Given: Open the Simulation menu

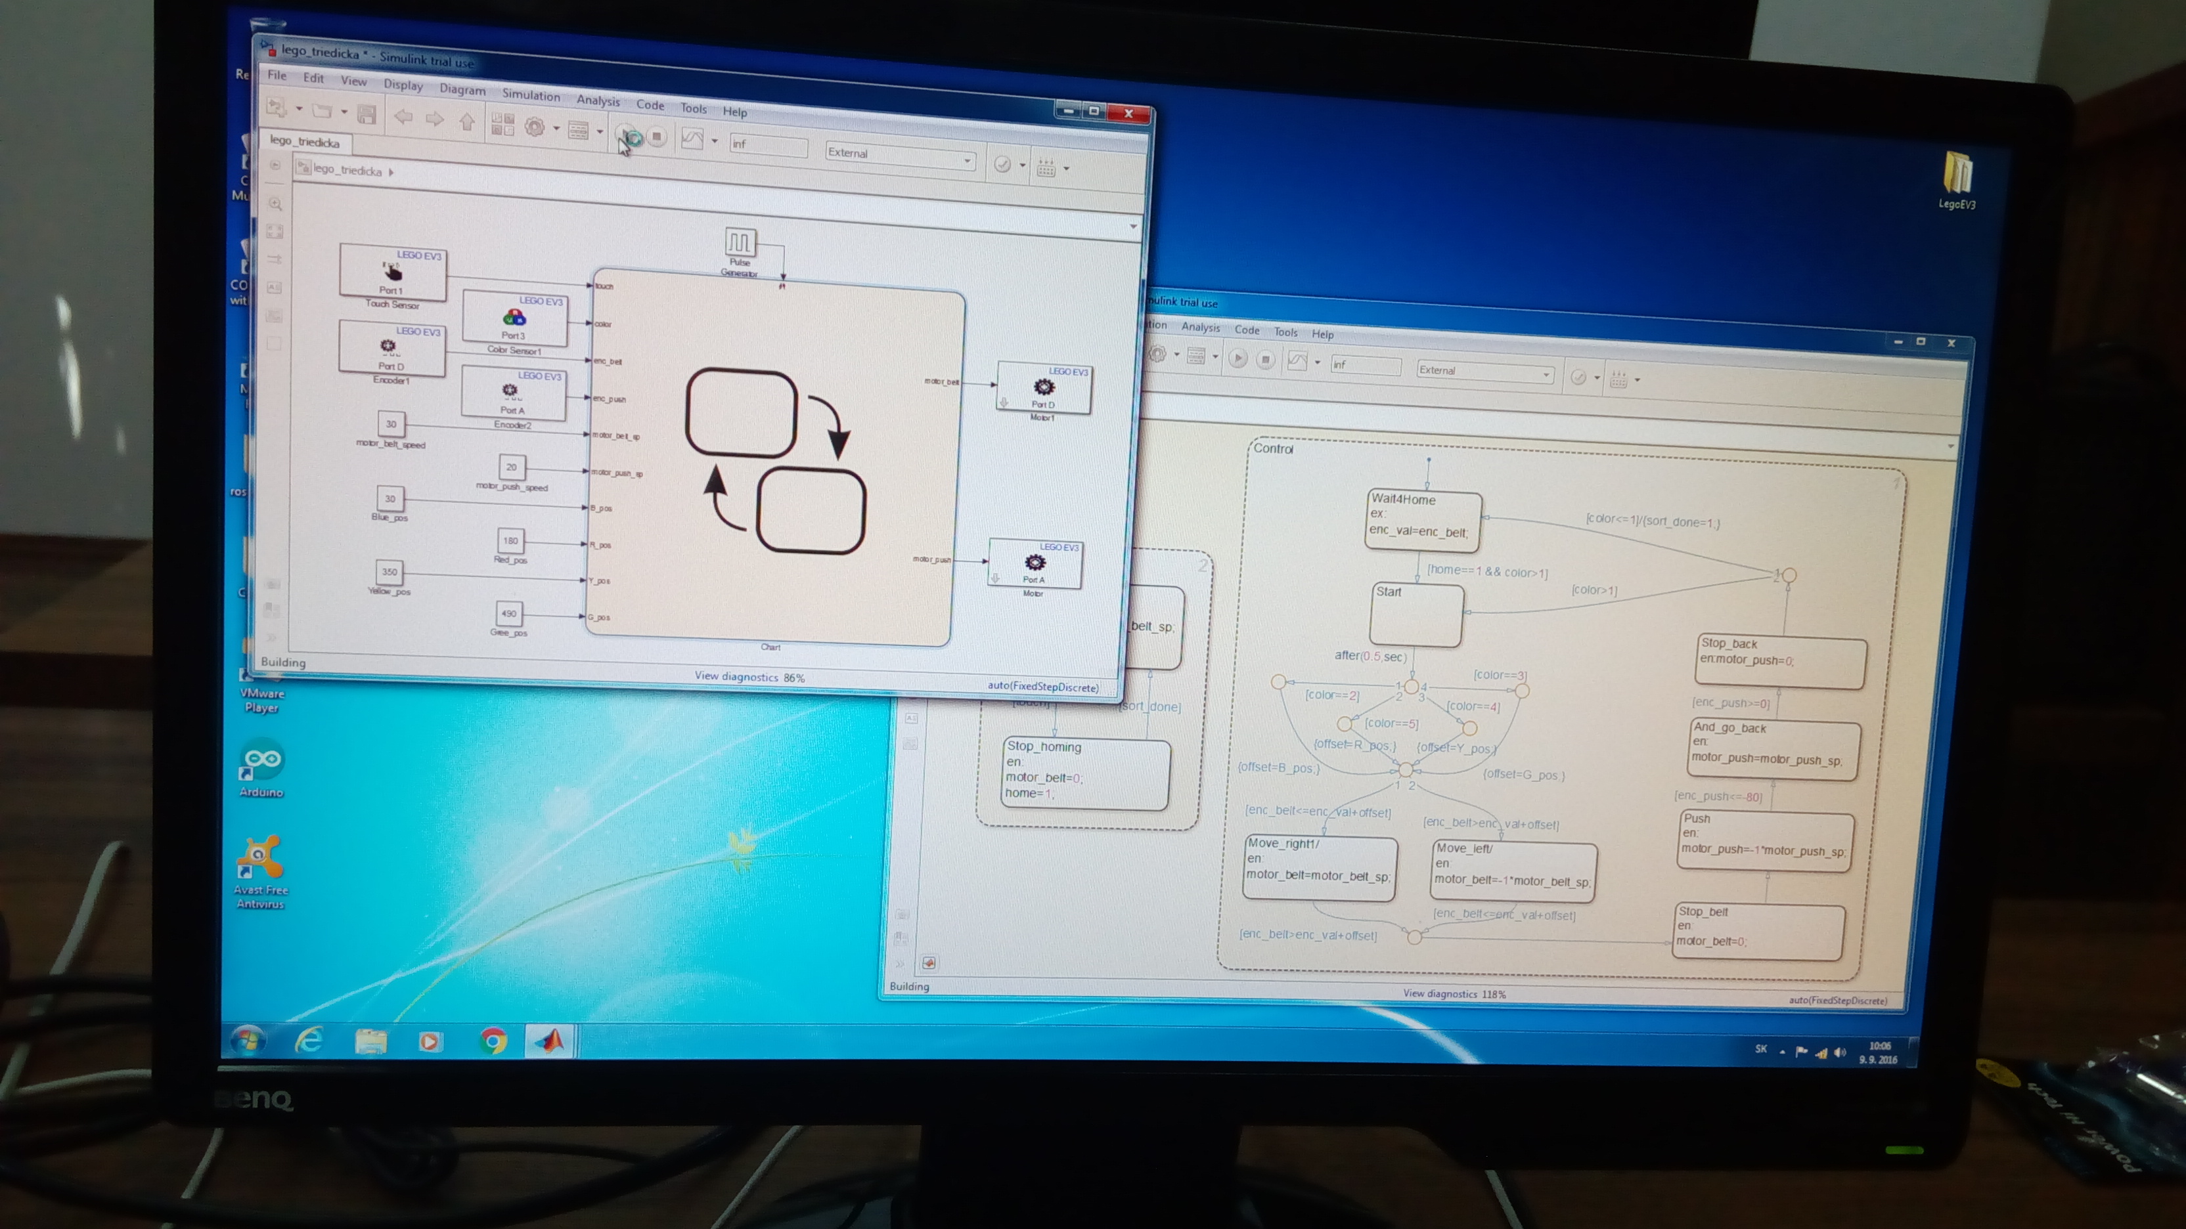Looking at the screenshot, I should coord(530,95).
